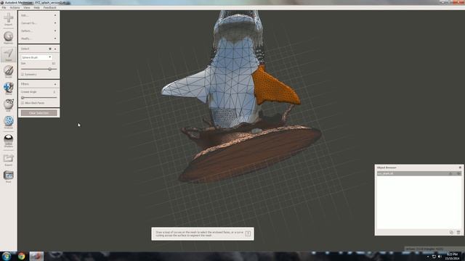Collapse the Filters panel arrow
This screenshot has width=465, height=261.
(55, 84)
